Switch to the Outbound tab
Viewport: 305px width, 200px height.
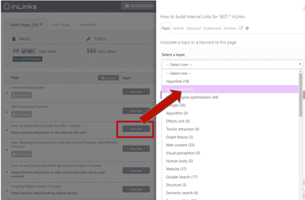[212, 28]
